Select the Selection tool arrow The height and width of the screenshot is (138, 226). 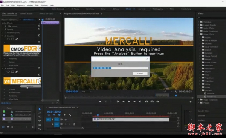click(40, 109)
